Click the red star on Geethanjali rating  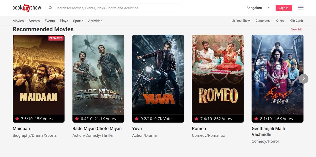coord(256,119)
